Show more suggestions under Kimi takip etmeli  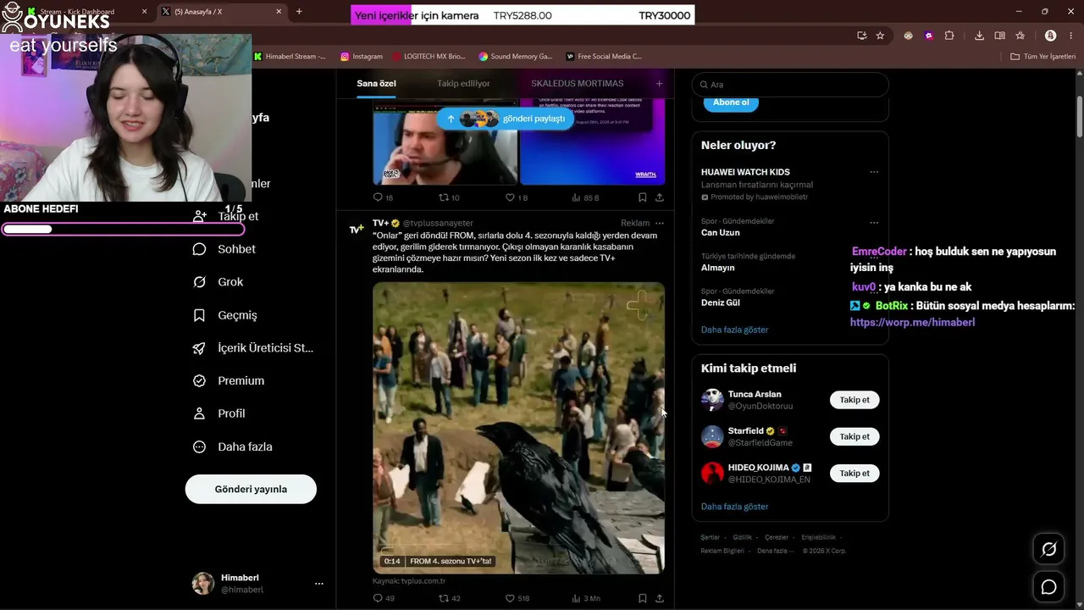point(734,507)
